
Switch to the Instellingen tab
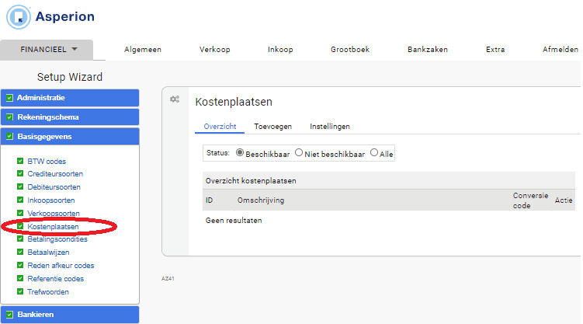click(330, 127)
